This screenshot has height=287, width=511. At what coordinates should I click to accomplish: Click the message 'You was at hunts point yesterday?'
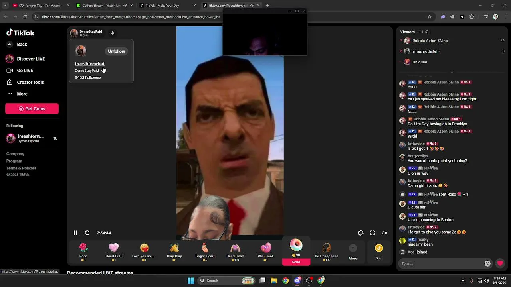(437, 161)
